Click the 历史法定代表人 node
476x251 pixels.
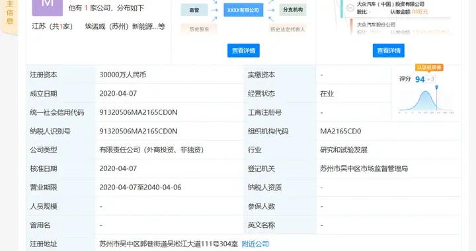click(288, 29)
